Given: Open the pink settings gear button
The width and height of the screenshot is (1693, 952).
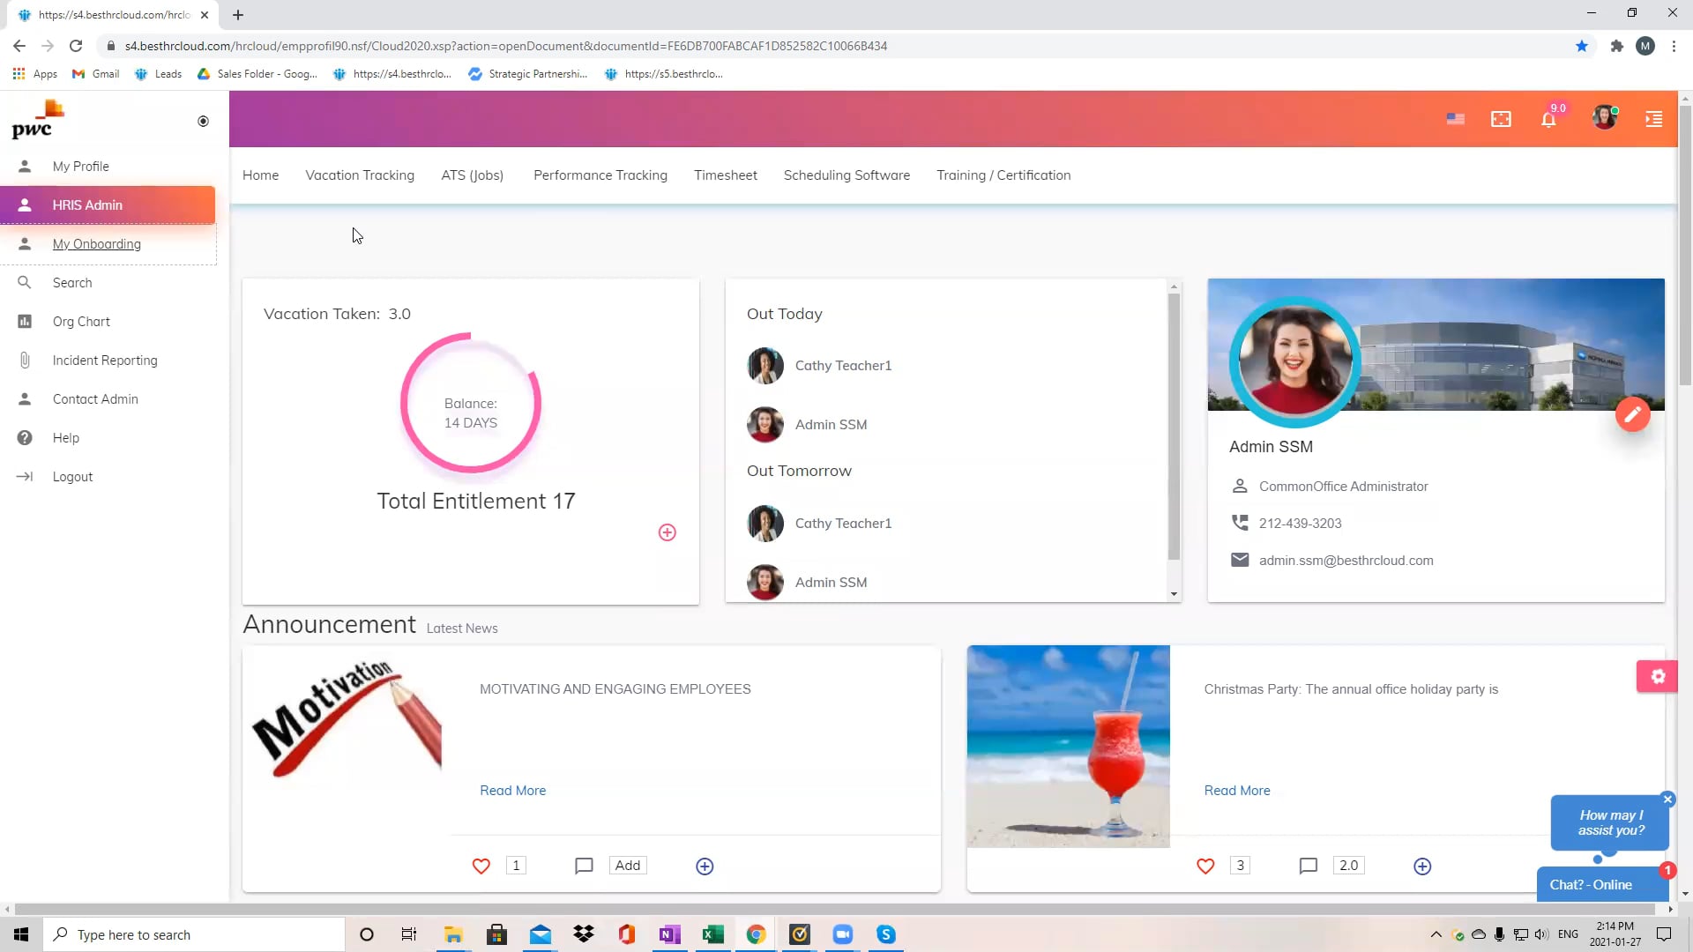Looking at the screenshot, I should click(1658, 676).
